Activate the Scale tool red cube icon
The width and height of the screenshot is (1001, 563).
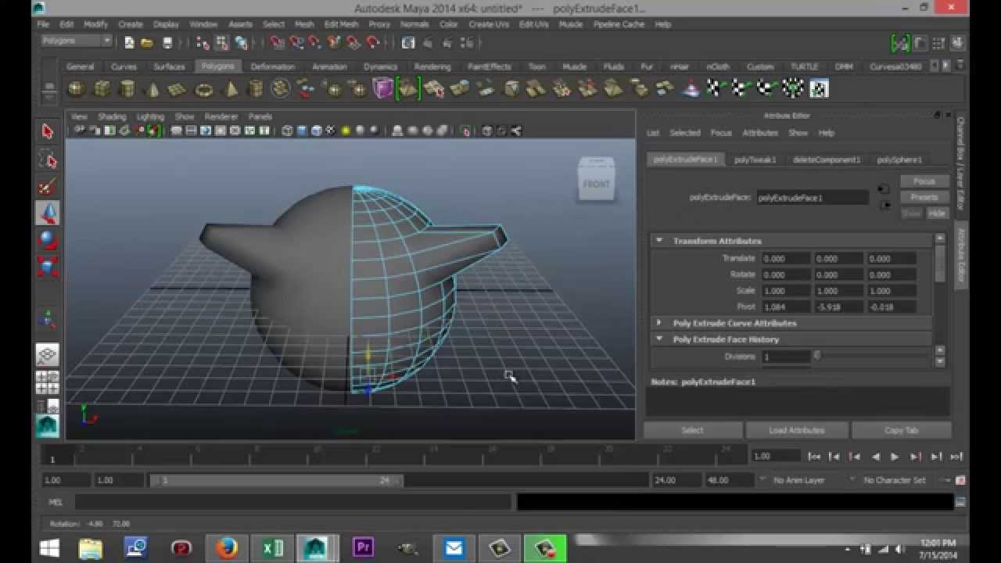(x=48, y=266)
